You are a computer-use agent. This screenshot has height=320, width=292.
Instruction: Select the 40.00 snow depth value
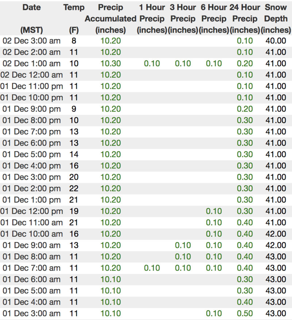[x=276, y=41]
